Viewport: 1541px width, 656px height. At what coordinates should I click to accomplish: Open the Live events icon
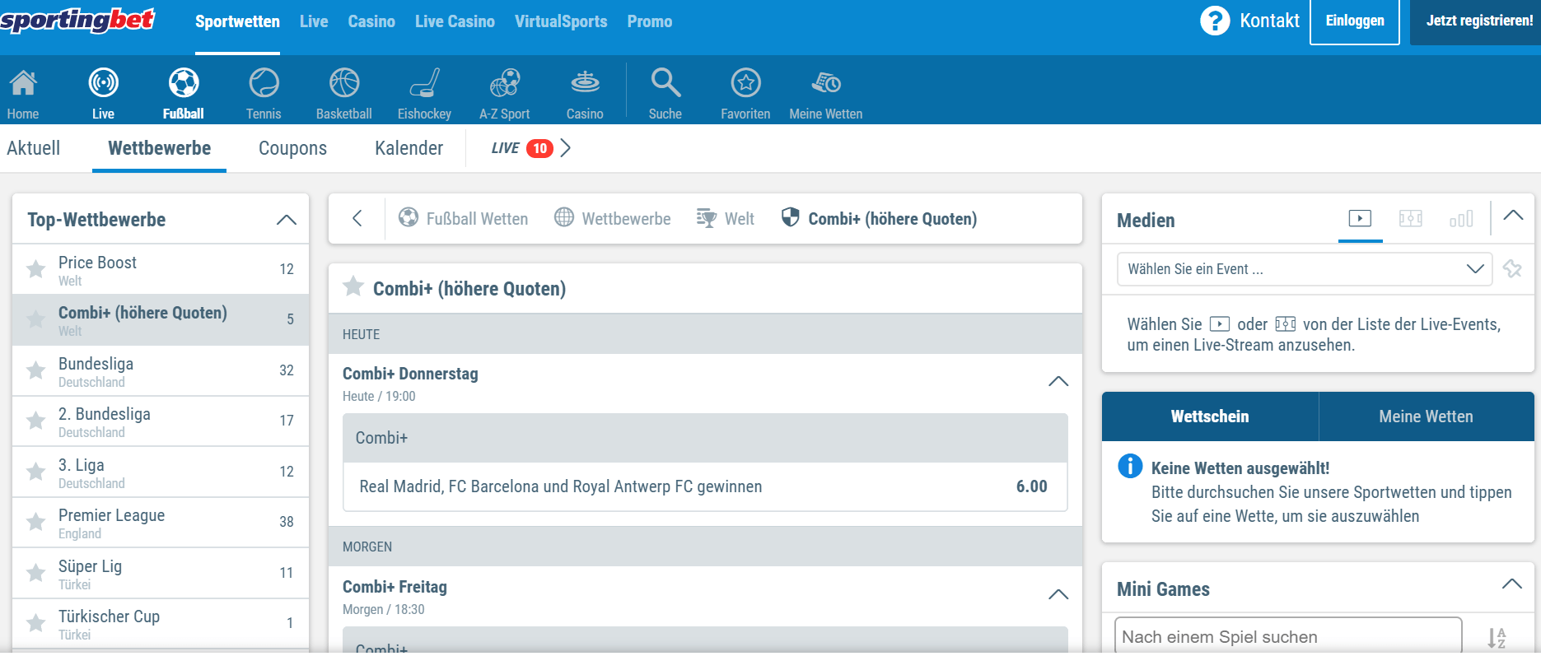tap(103, 82)
